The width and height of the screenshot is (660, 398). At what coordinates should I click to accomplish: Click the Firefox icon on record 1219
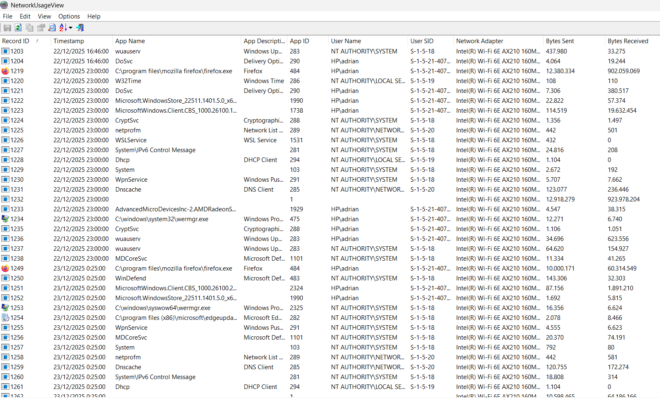point(5,71)
